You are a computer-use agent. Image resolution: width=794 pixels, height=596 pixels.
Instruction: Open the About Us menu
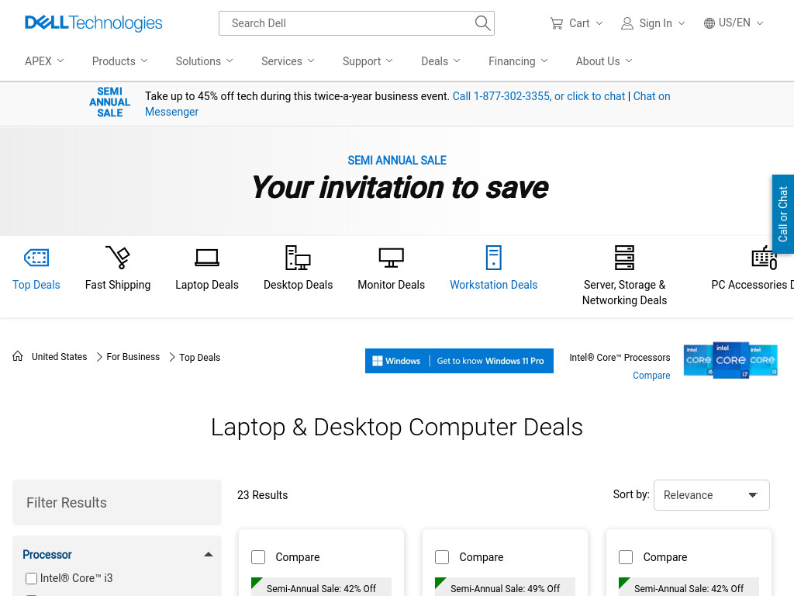(604, 61)
